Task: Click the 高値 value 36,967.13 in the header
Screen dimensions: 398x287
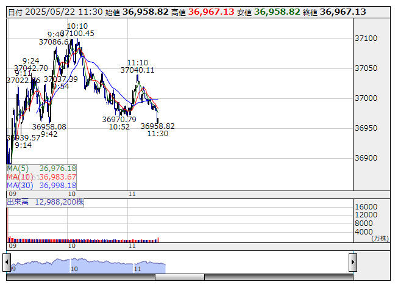Action: (x=211, y=12)
